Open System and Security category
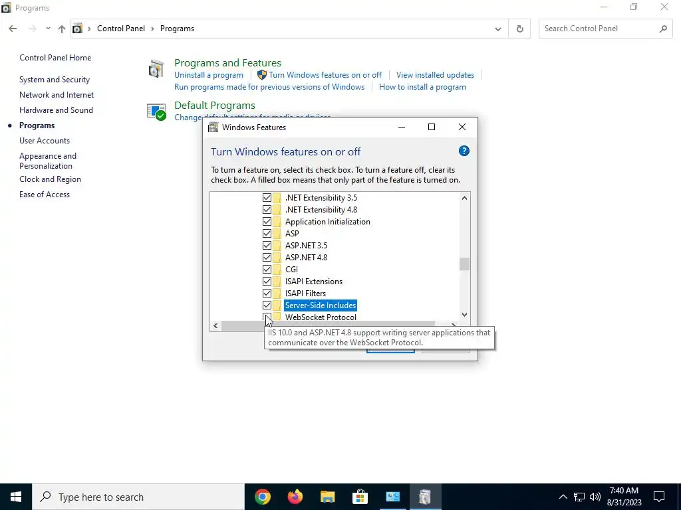 55,80
